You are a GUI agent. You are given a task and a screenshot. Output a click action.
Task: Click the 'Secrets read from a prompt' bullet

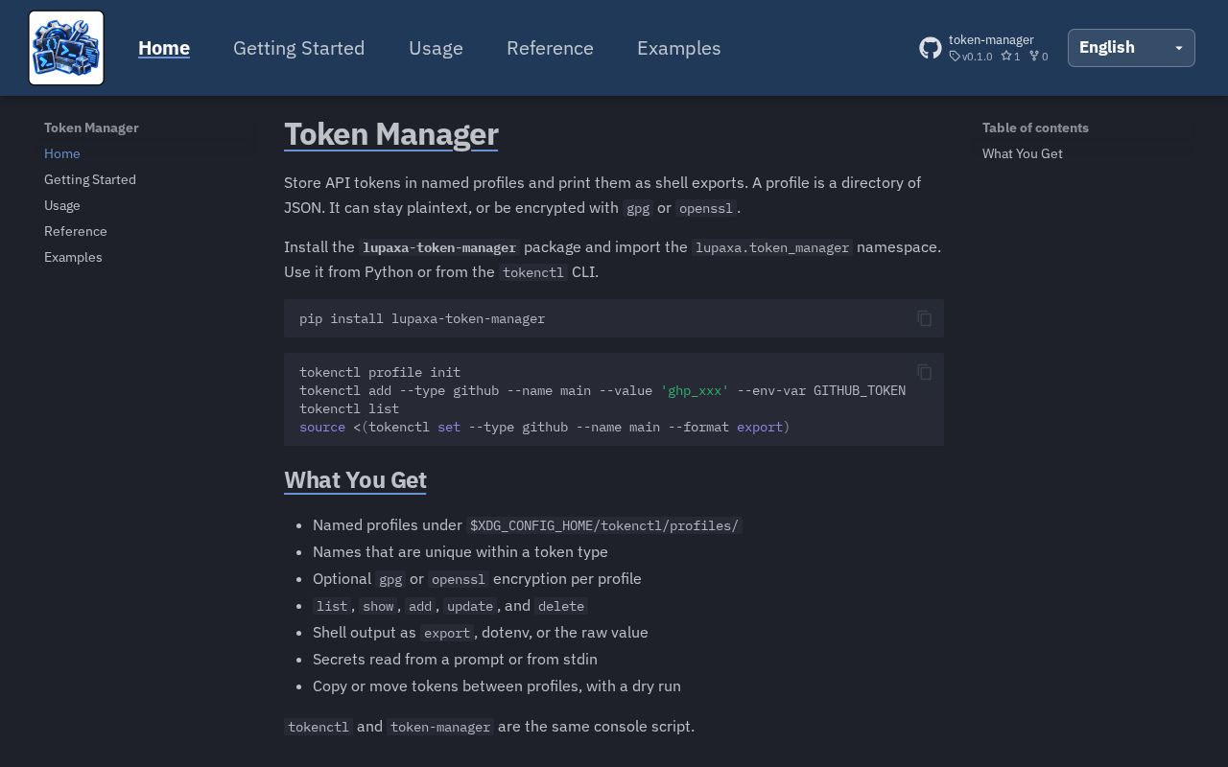pyautogui.click(x=455, y=659)
